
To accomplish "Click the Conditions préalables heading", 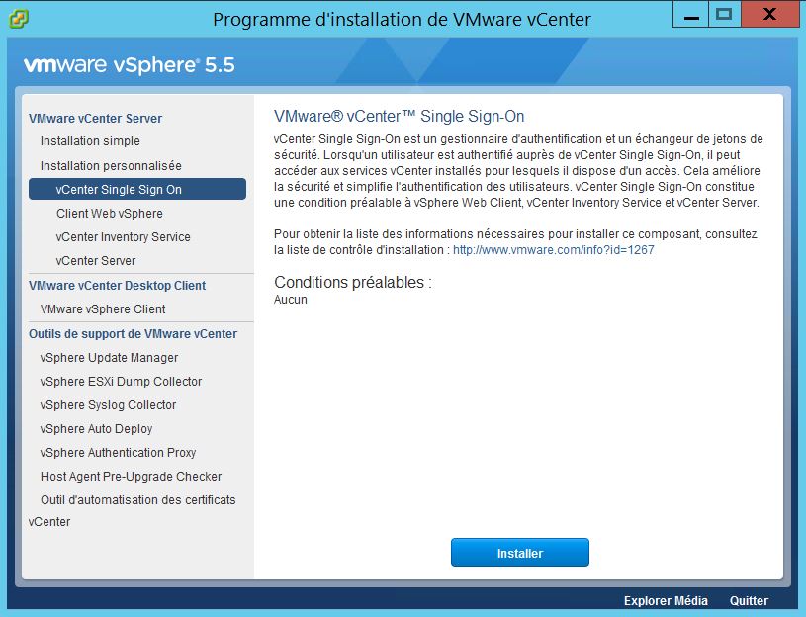I will (353, 282).
